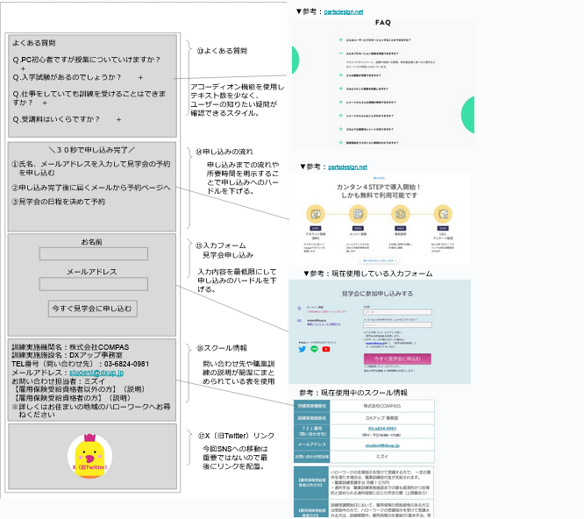This screenshot has width=584, height=519.
Task: Click the fourth step icon in 4 STEP flow
Action: 442,216
